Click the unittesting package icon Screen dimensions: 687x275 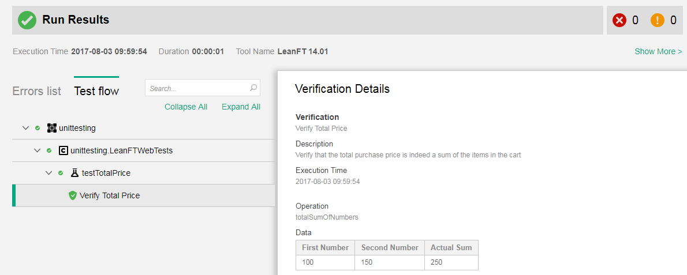click(51, 128)
